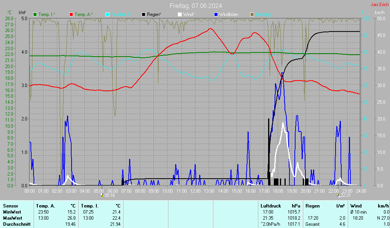This screenshot has height=228, width=390.
Task: Click the MaxWert row label
Action: pyautogui.click(x=12, y=218)
